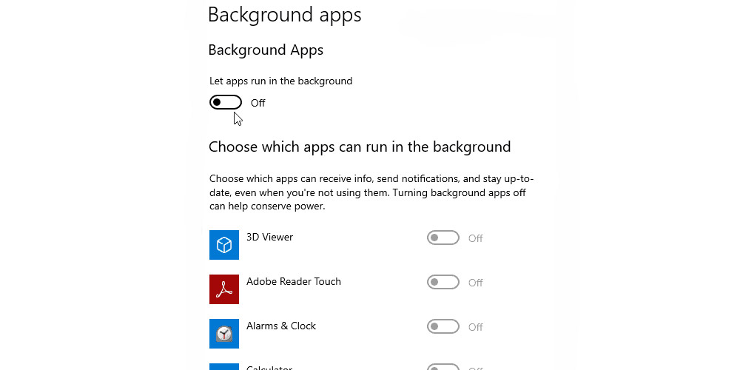Click the Background Apps section heading
The width and height of the screenshot is (740, 370).
pos(266,50)
